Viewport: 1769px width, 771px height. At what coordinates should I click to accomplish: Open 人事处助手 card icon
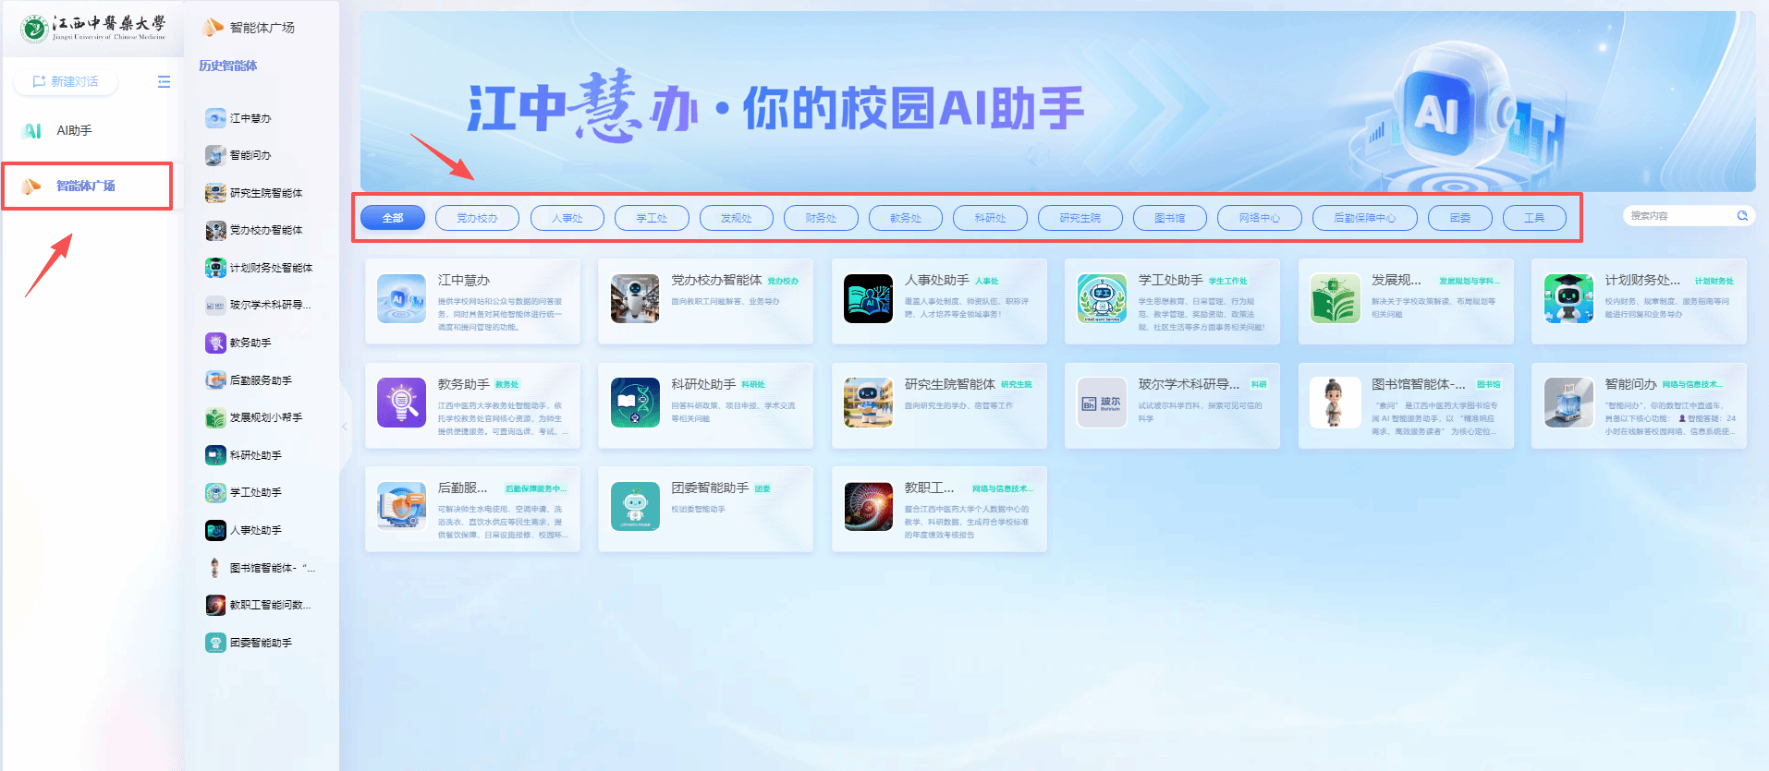pos(868,298)
